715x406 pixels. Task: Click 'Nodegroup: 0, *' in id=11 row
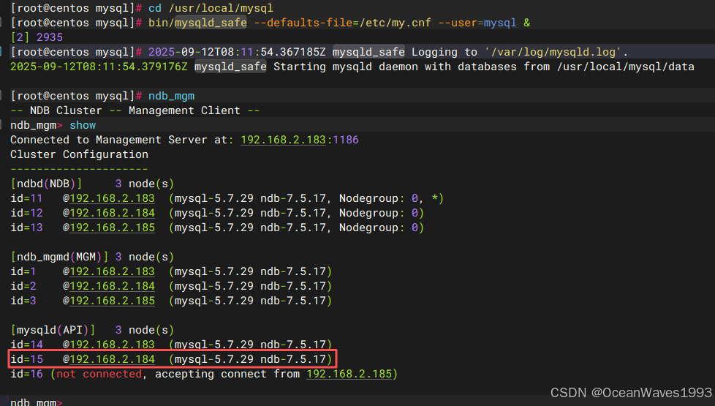pyautogui.click(x=388, y=198)
